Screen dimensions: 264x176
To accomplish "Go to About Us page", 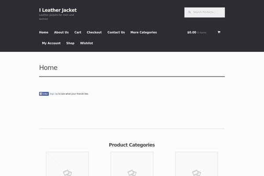I will [x=61, y=32].
